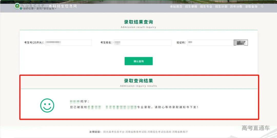Open the 招生计划 nav item
277x138 pixels.
point(221,7)
